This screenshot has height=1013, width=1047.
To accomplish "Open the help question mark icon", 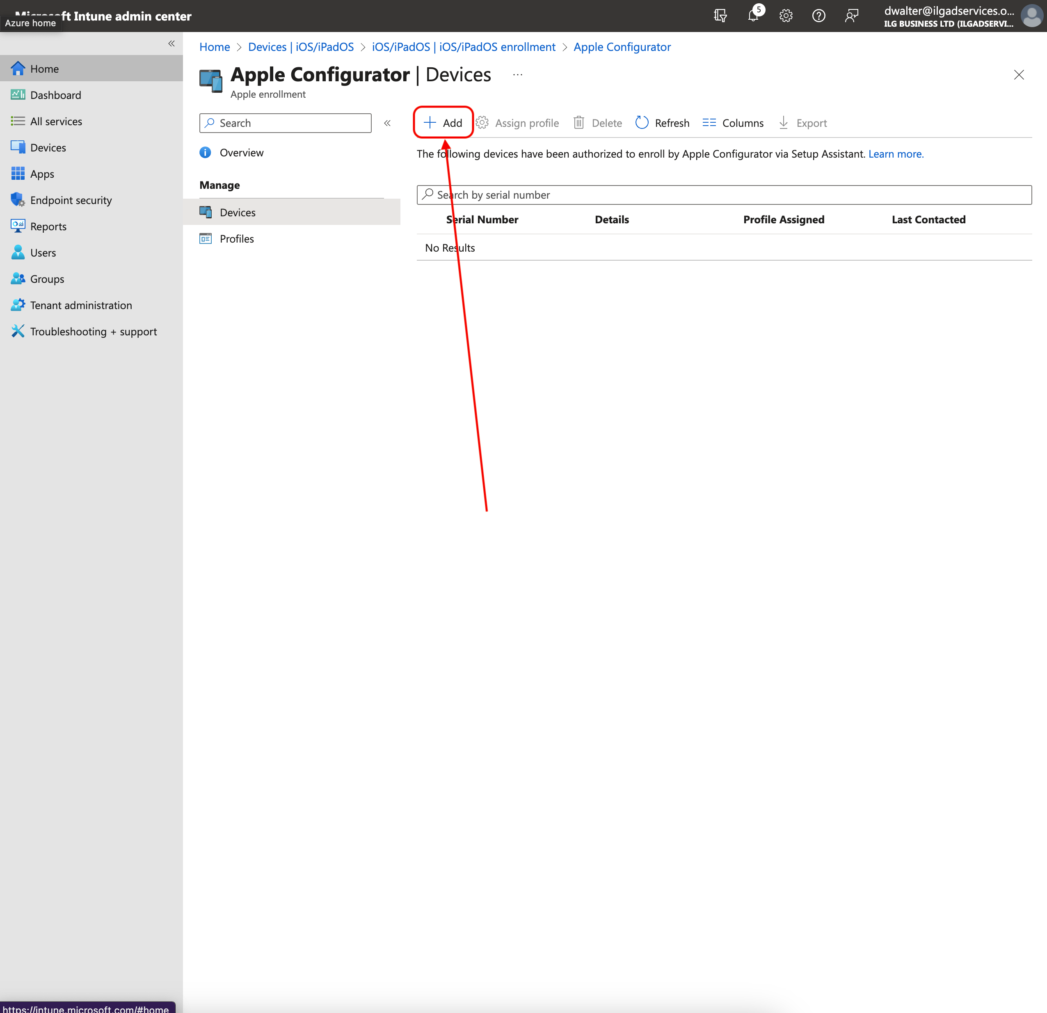I will tap(818, 16).
